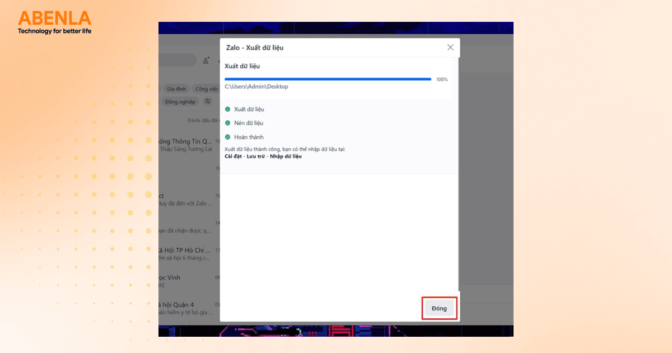The width and height of the screenshot is (672, 353).
Task: Click the Hoàn thành step label
Action: (x=249, y=137)
